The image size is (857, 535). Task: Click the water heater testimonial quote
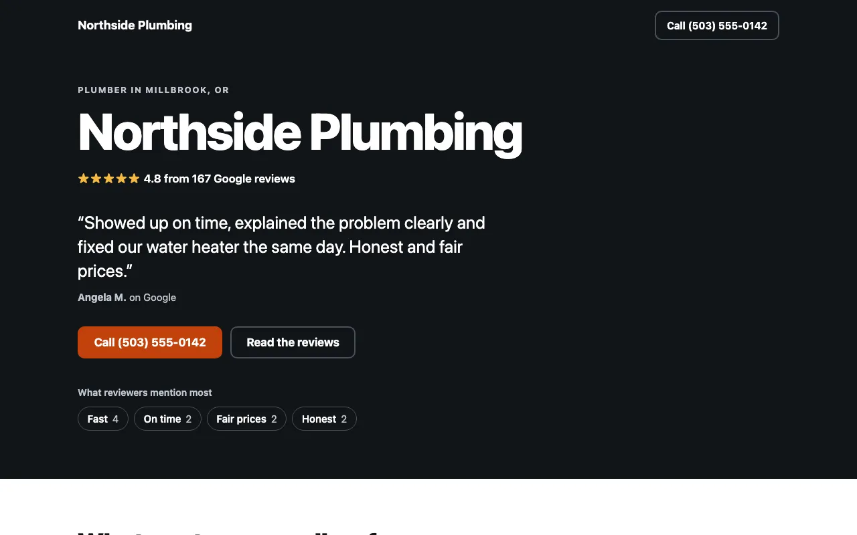tap(281, 247)
